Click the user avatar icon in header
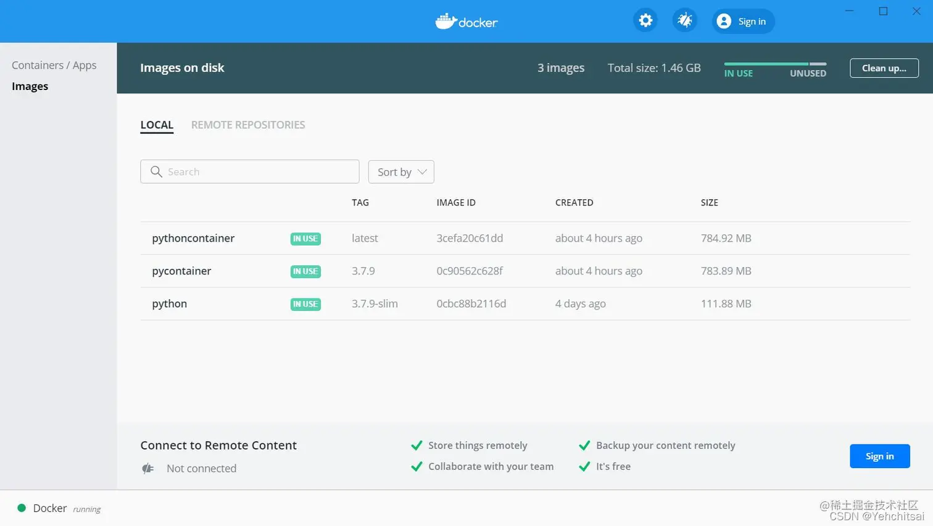This screenshot has width=933, height=526. [x=724, y=21]
